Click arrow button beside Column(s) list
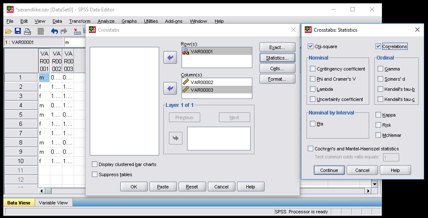This screenshot has width=428, height=218. pos(170,88)
